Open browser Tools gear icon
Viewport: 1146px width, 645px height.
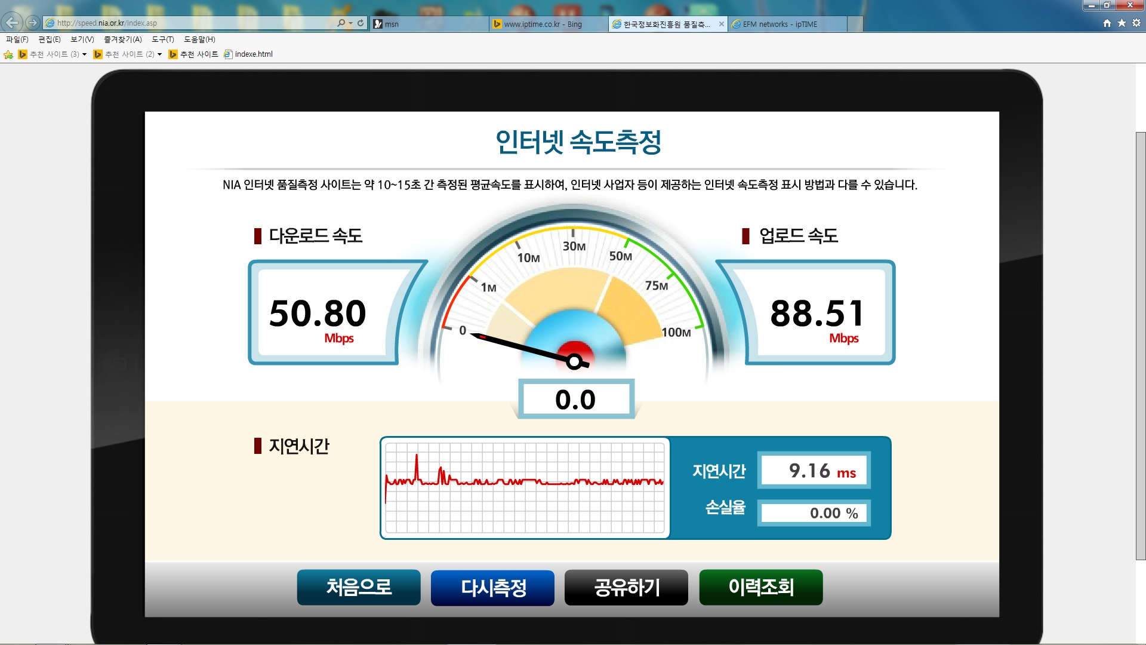tap(1136, 23)
